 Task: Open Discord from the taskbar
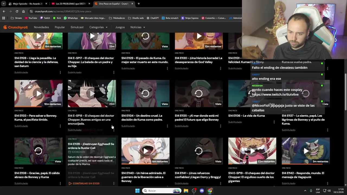202,191
